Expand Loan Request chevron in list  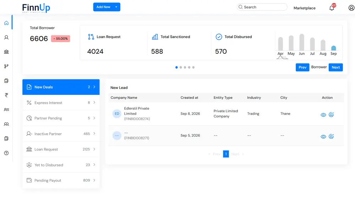click(x=94, y=149)
